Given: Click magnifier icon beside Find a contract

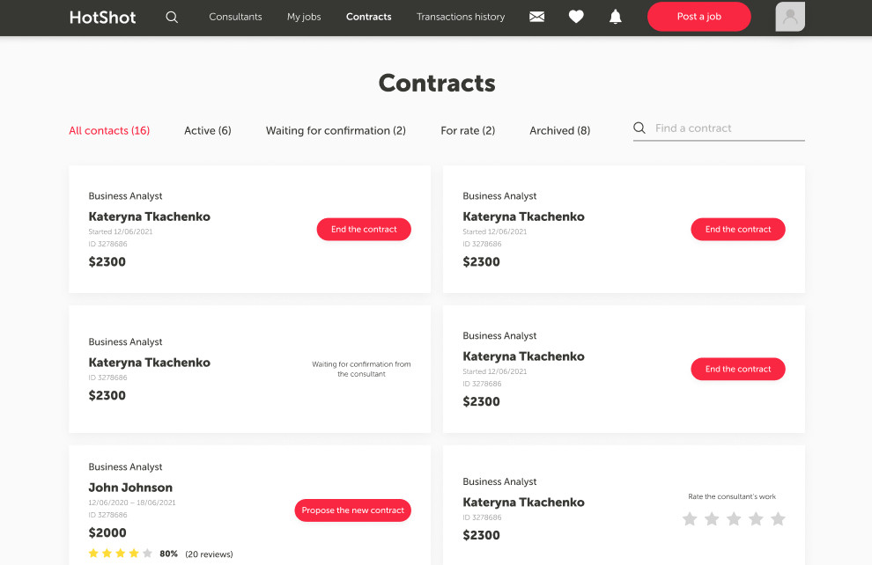Looking at the screenshot, I should point(639,128).
